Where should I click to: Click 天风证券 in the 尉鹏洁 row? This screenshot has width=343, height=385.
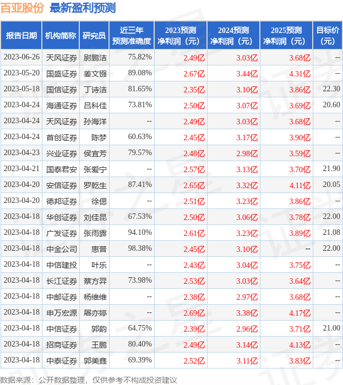coord(62,58)
